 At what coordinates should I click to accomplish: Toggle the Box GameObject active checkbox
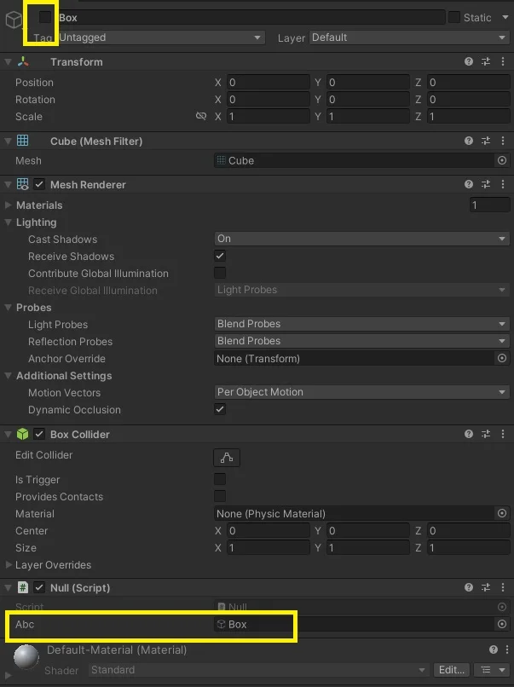(x=45, y=17)
